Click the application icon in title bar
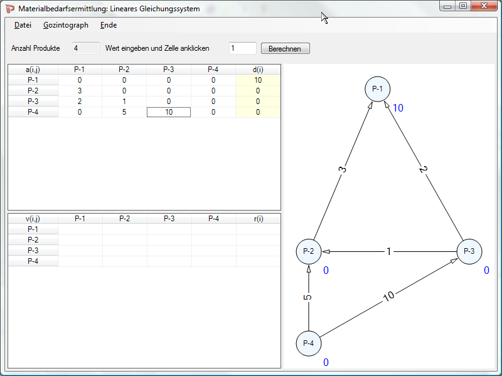502x376 pixels. click(10, 9)
